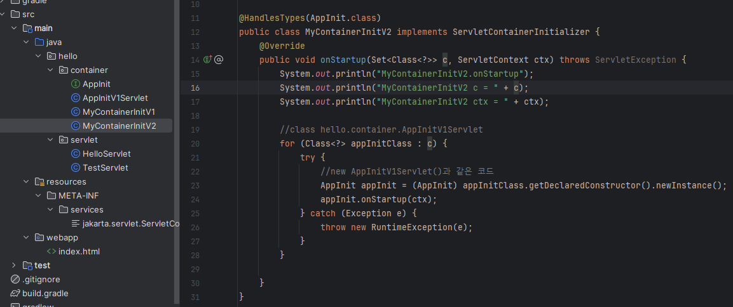
Task: Collapse the src folder
Action: click(3, 15)
